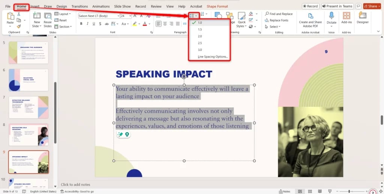The width and height of the screenshot is (384, 194).
Task: Click the Reset slide button
Action: pyautogui.click(x=60, y=20)
